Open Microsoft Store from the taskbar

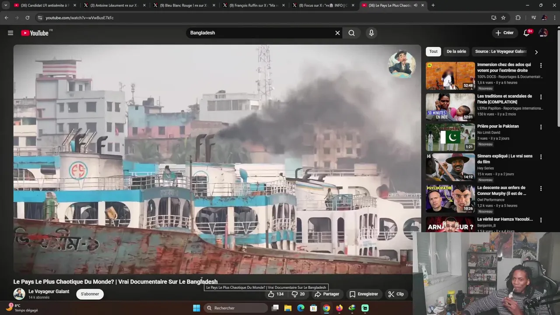pyautogui.click(x=313, y=308)
